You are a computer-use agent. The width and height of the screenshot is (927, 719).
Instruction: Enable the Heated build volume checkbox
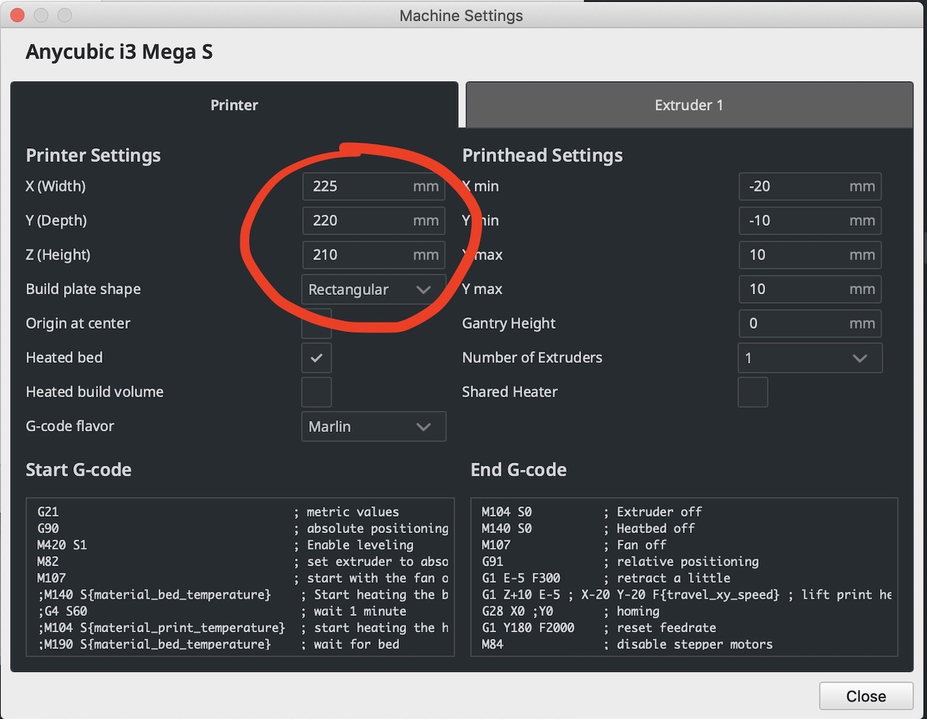tap(317, 392)
